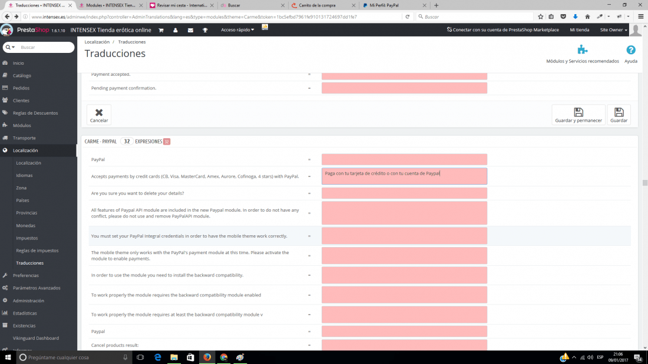The width and height of the screenshot is (648, 364).
Task: Open Firefox hamburger menu
Action: [x=640, y=17]
